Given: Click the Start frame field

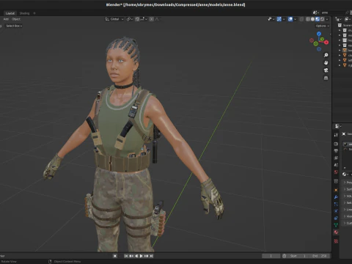Looking at the screenshot, I should (298, 256).
